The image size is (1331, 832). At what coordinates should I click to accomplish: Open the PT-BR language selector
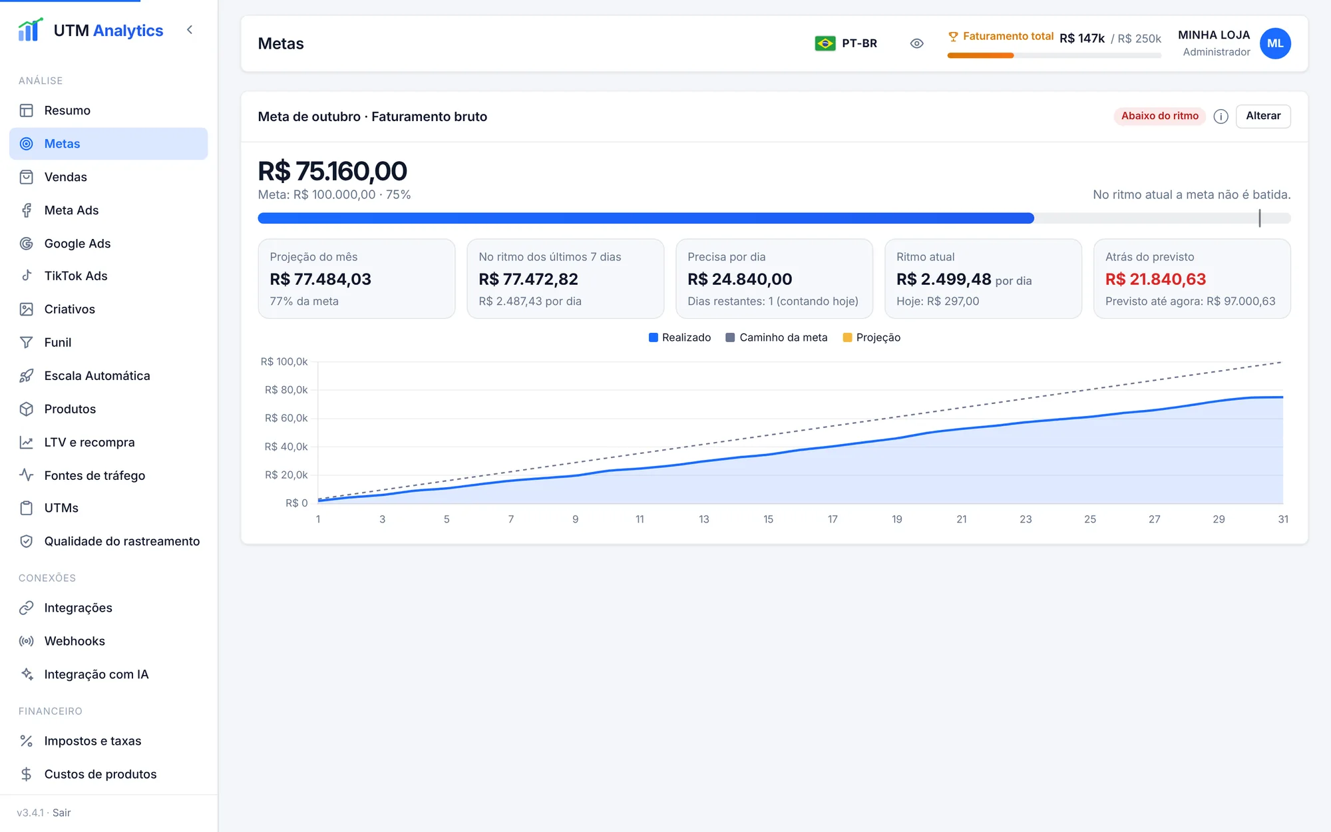[x=846, y=43]
